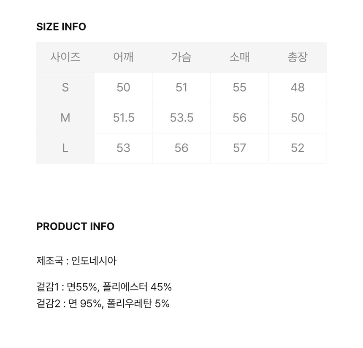Click the 가슴 column header
Viewport: 363px width, 348px height.
181,57
